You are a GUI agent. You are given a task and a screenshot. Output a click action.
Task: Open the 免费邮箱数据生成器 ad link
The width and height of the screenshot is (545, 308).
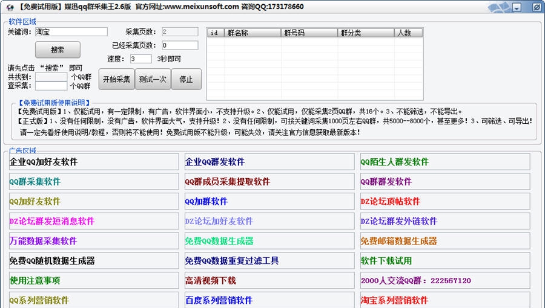445,241
